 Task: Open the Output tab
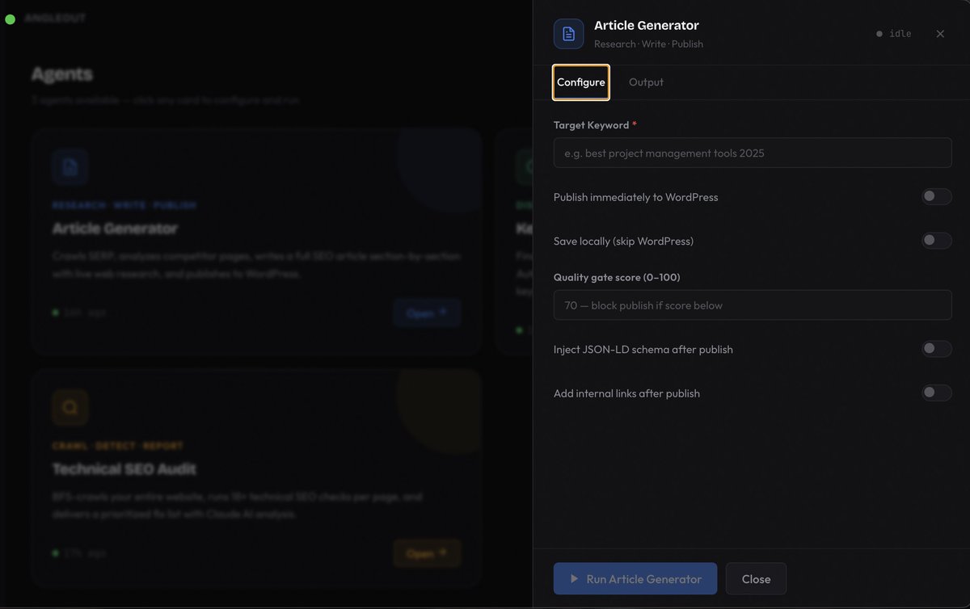coord(646,82)
